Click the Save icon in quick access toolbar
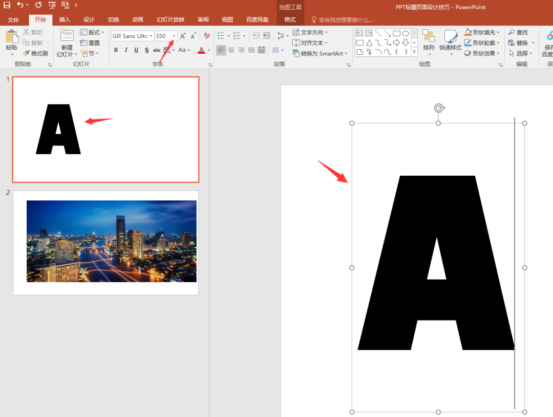The image size is (553, 417). (7, 5)
